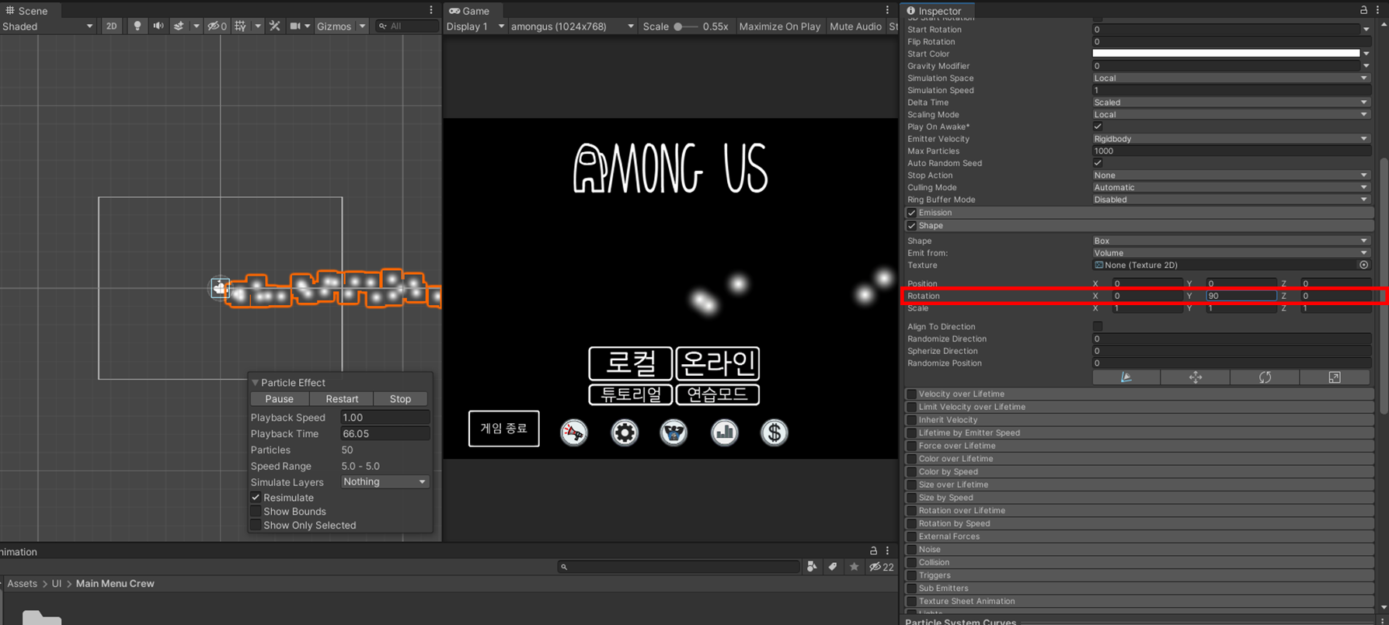Collapse the Particle Effect overlay

coord(255,383)
